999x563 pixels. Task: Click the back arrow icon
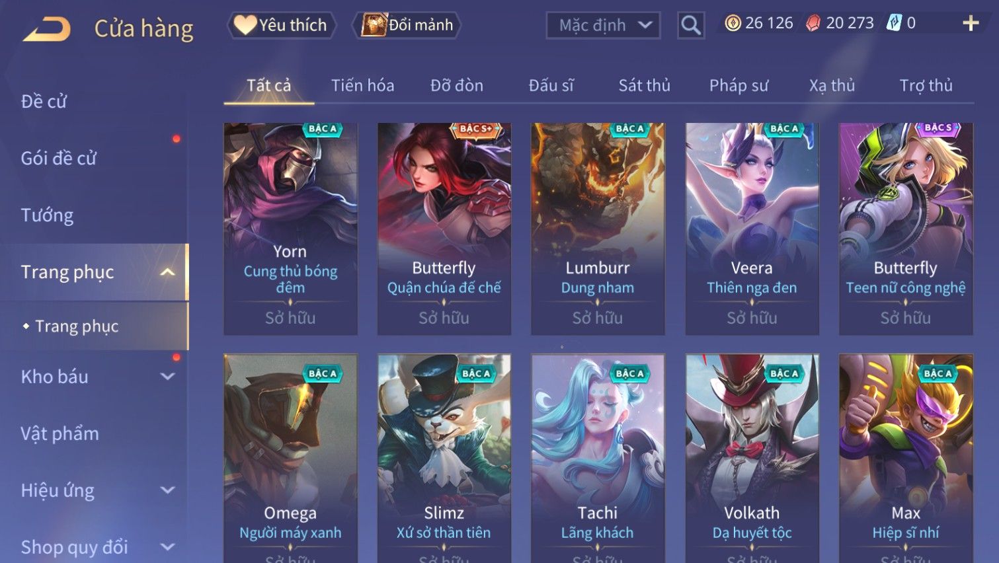(46, 29)
